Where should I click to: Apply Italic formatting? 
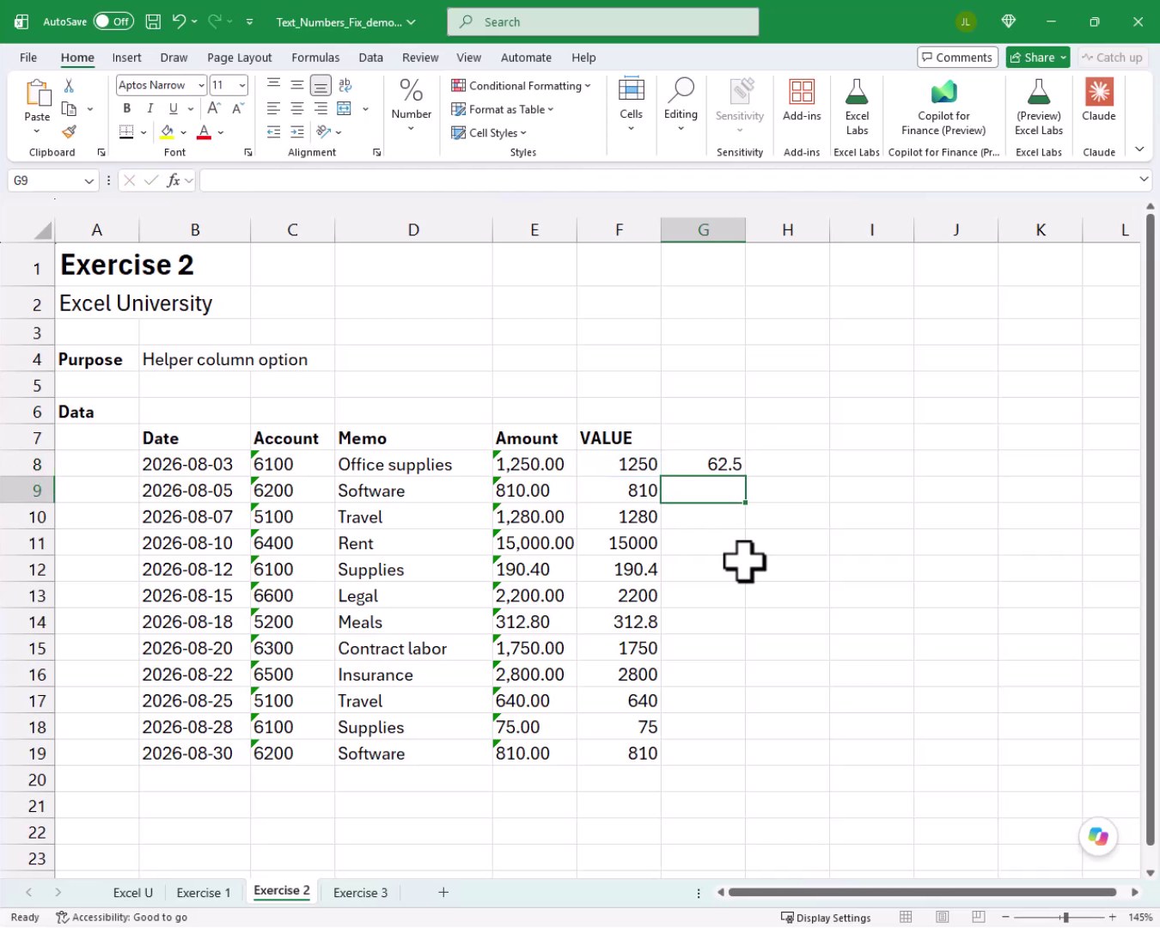(150, 108)
